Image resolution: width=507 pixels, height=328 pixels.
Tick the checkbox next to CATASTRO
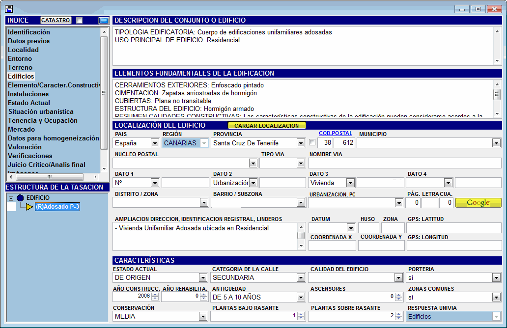(x=79, y=20)
